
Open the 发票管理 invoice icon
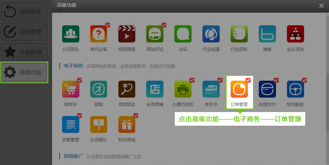70,124
